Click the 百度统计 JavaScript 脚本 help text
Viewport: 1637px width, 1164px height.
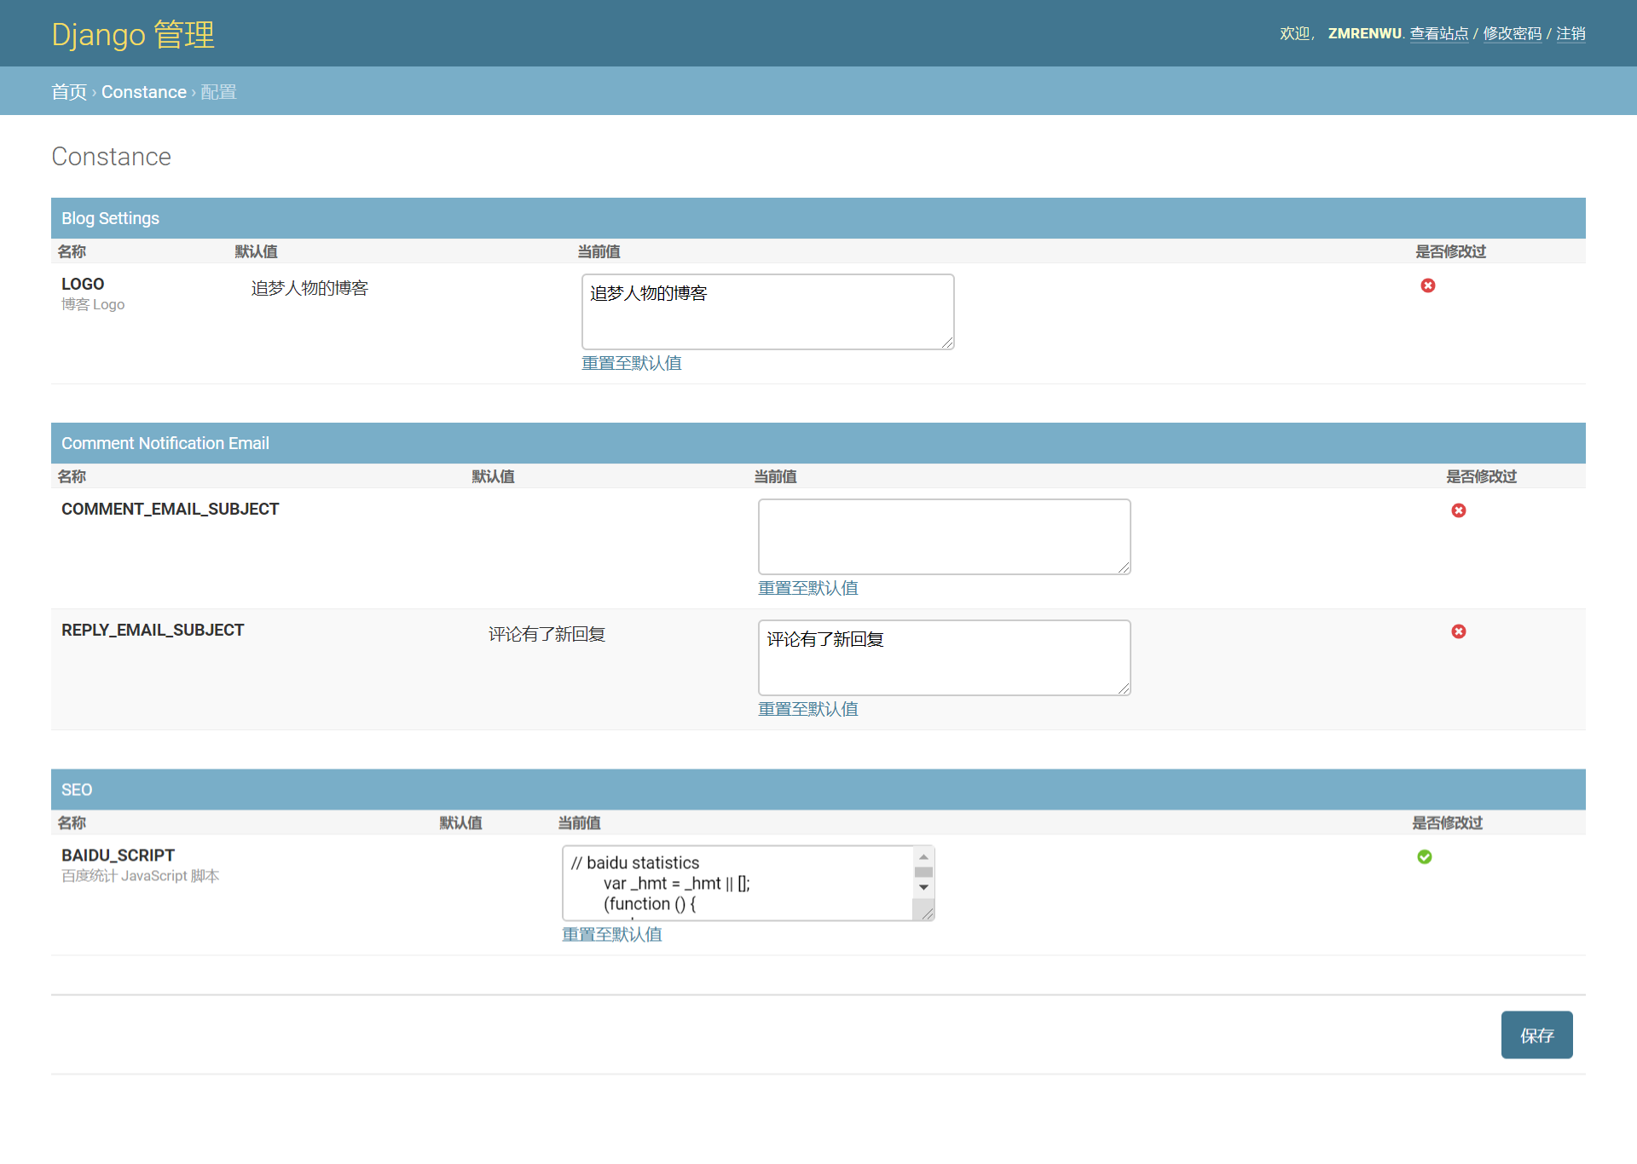141,875
